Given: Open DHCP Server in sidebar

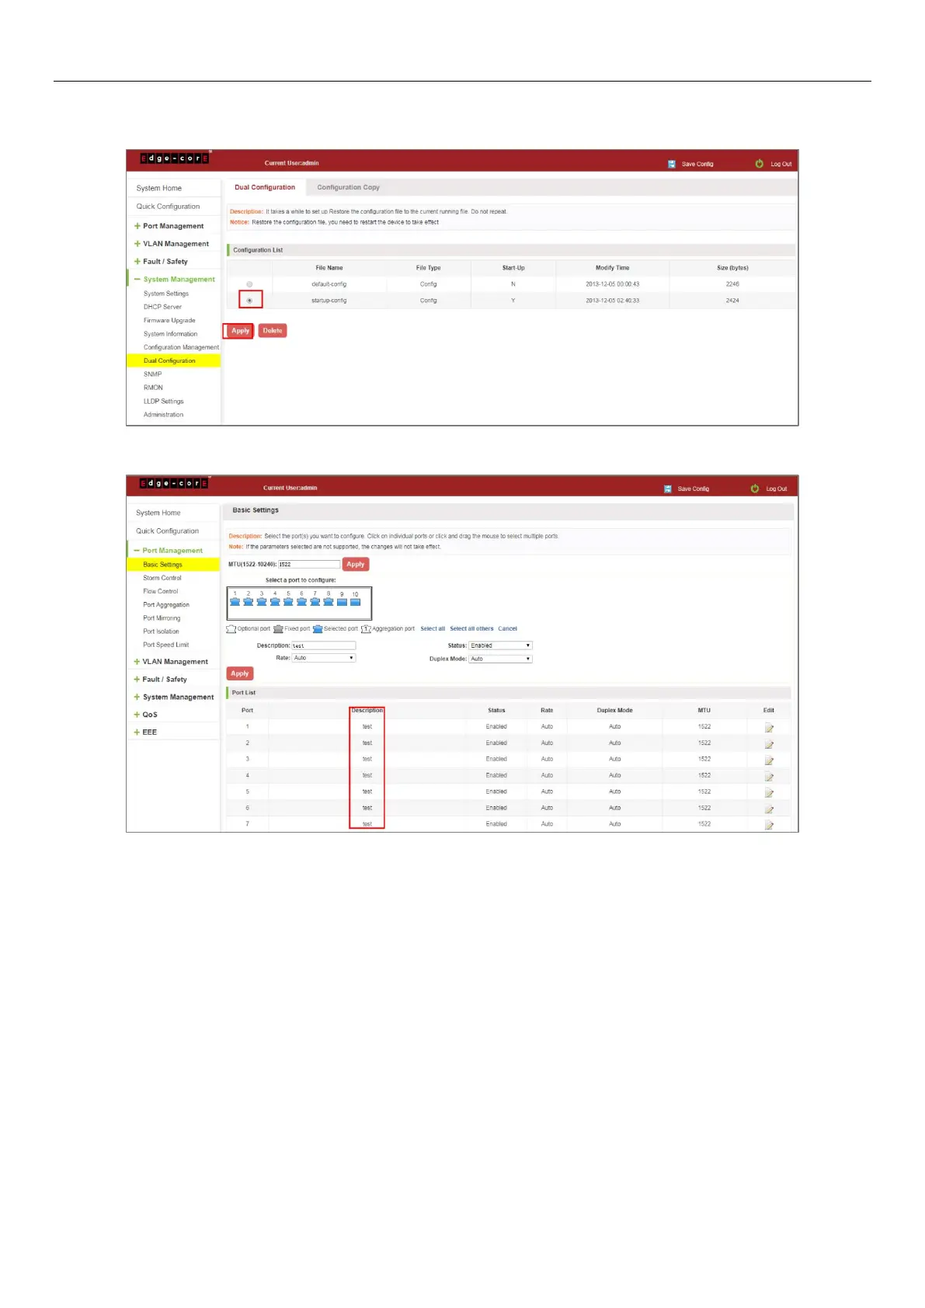Looking at the screenshot, I should tap(162, 307).
